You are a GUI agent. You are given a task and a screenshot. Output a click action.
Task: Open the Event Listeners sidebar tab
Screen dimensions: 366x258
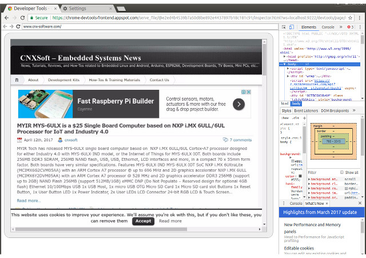306,110
